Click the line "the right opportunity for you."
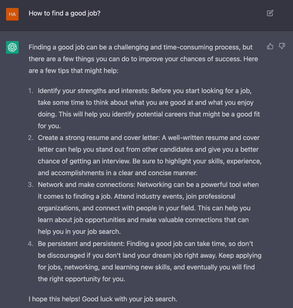 click(x=81, y=279)
